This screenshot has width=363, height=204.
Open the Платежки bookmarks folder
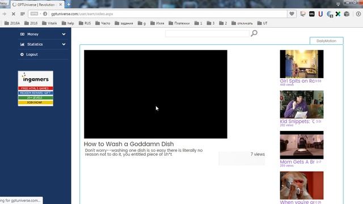pos(179,23)
